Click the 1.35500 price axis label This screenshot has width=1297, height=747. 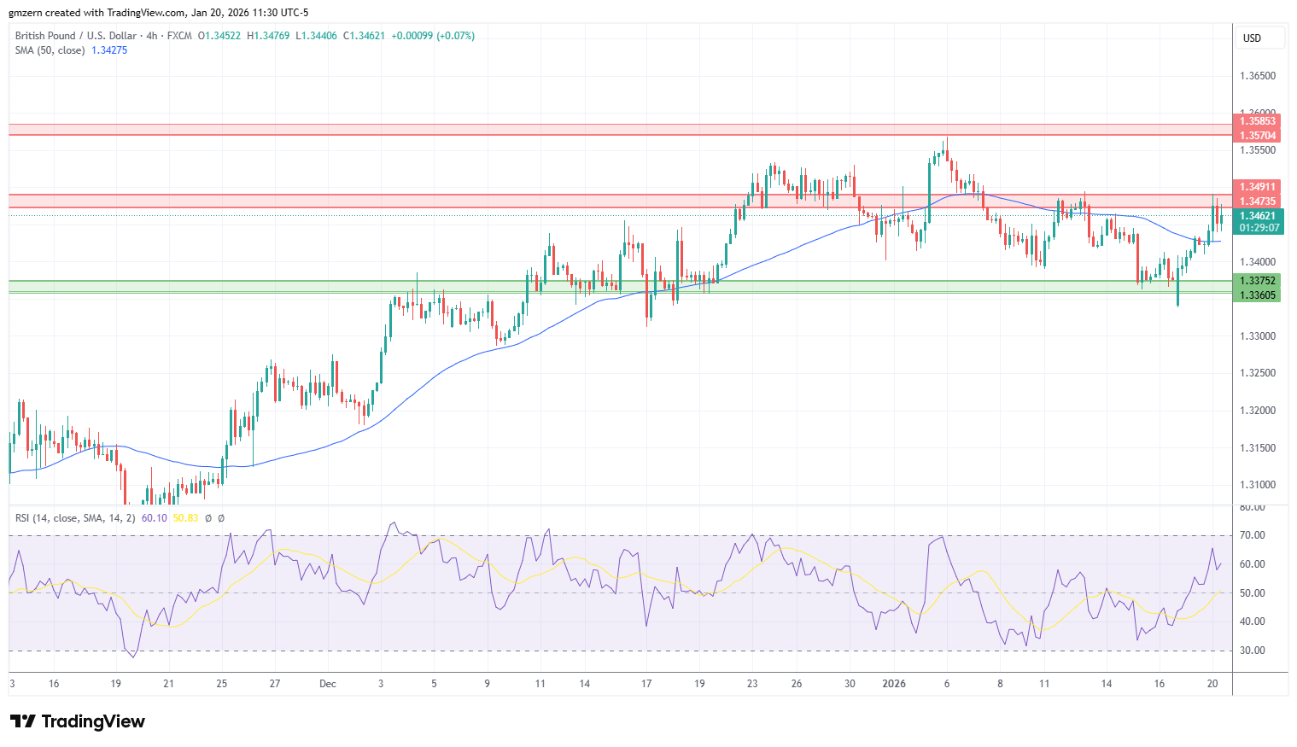1258,150
